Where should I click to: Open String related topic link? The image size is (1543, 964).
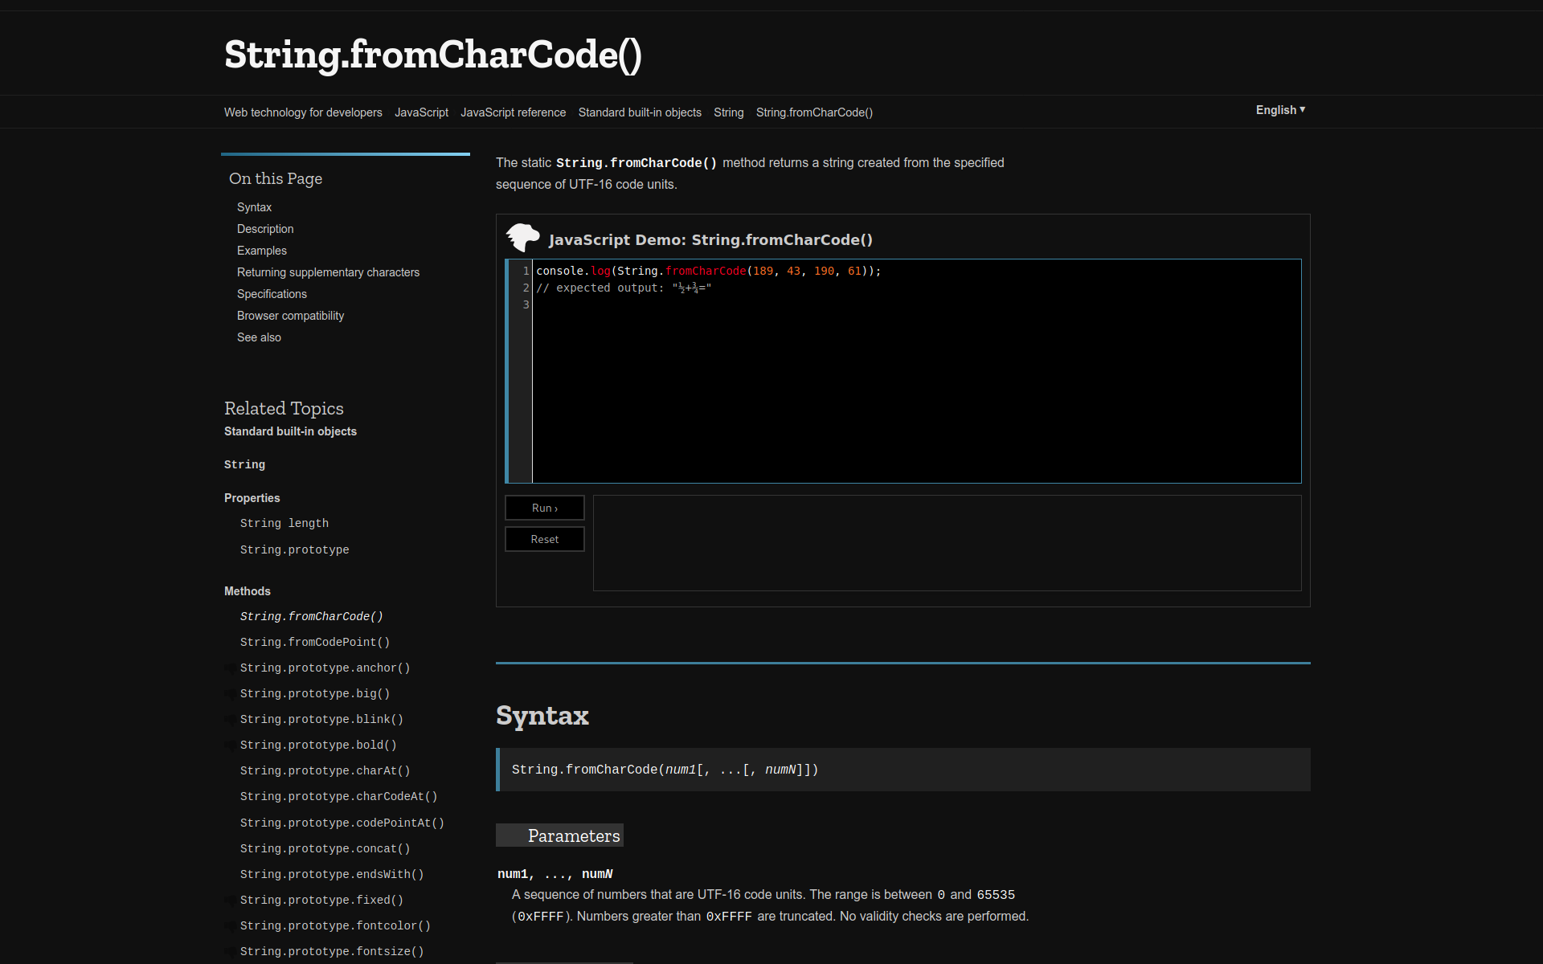(x=244, y=464)
